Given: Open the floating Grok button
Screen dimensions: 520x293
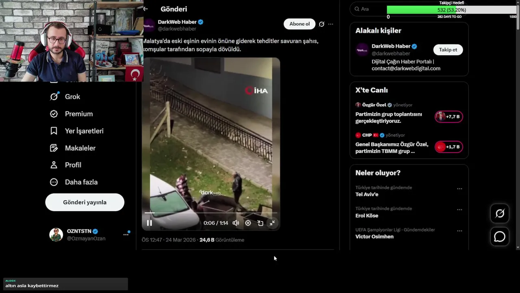Looking at the screenshot, I should 500,214.
